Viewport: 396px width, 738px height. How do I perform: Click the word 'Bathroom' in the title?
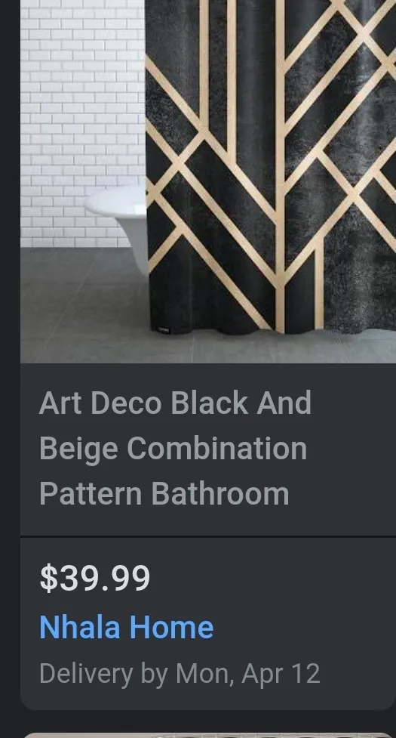coord(219,493)
